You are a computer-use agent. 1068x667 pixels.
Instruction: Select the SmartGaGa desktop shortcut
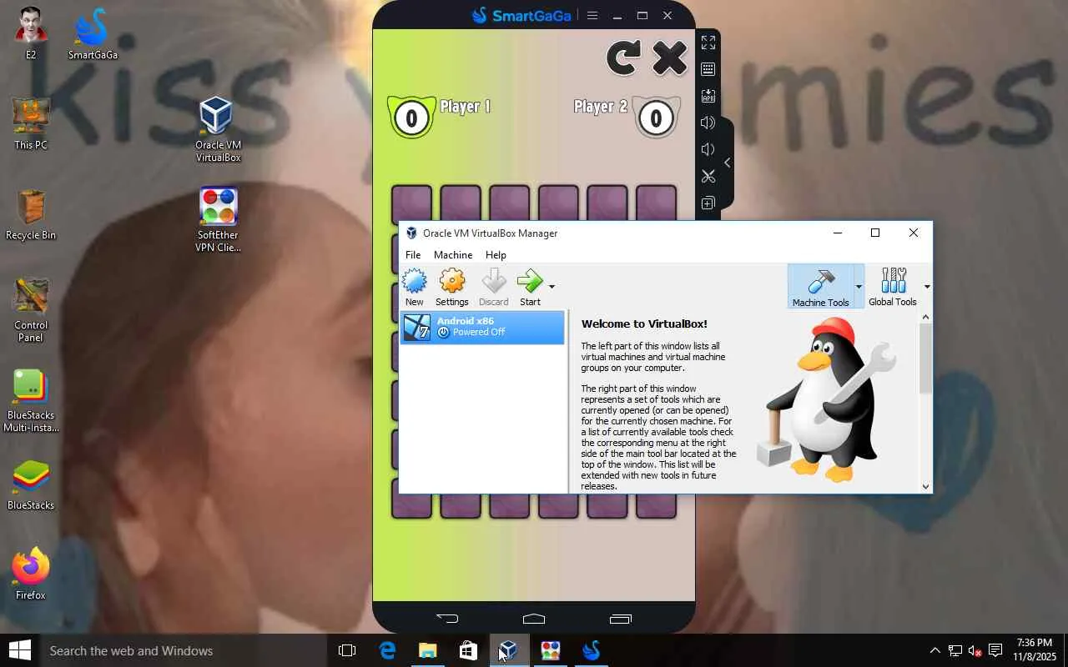point(93,33)
